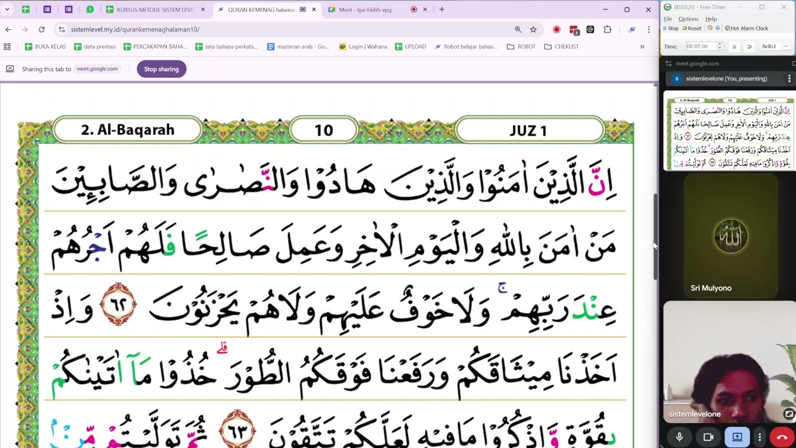Leave the call with the red hang-up button

[x=782, y=437]
